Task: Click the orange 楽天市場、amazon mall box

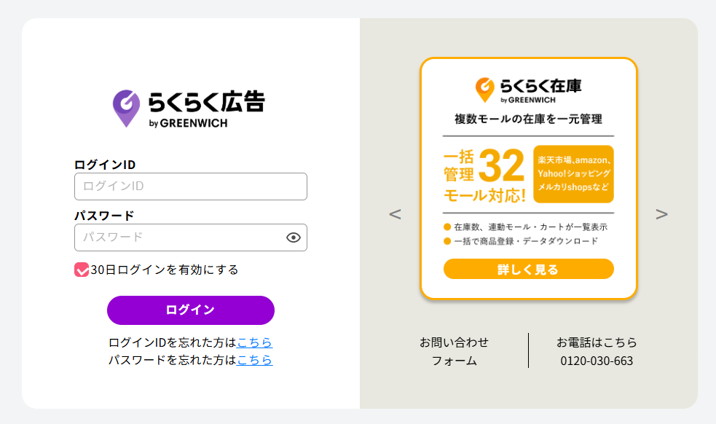Action: pos(573,173)
